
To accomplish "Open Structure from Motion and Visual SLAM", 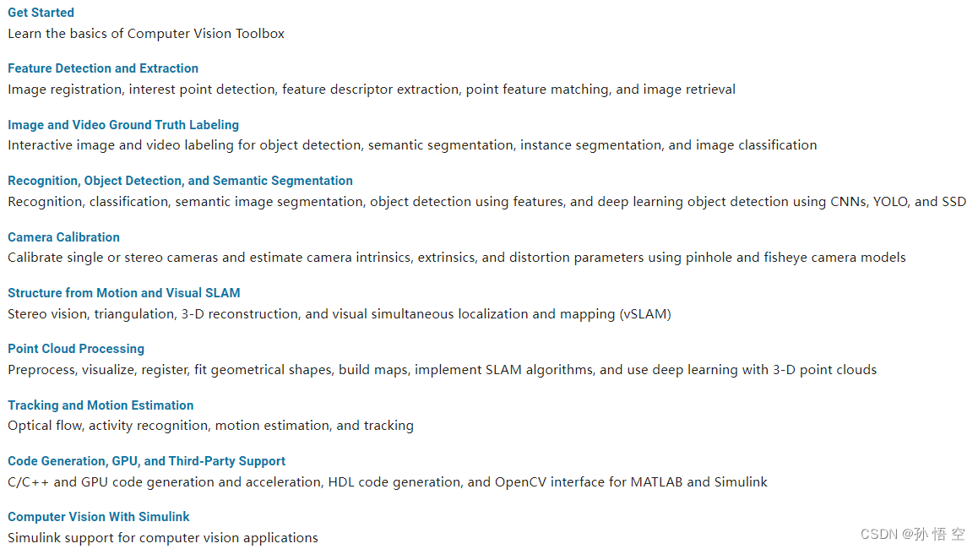I will pos(123,292).
